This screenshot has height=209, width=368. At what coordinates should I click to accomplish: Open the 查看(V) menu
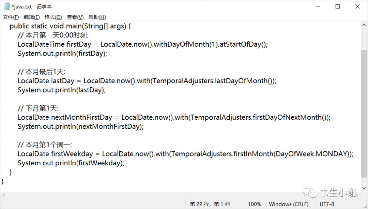75,17
